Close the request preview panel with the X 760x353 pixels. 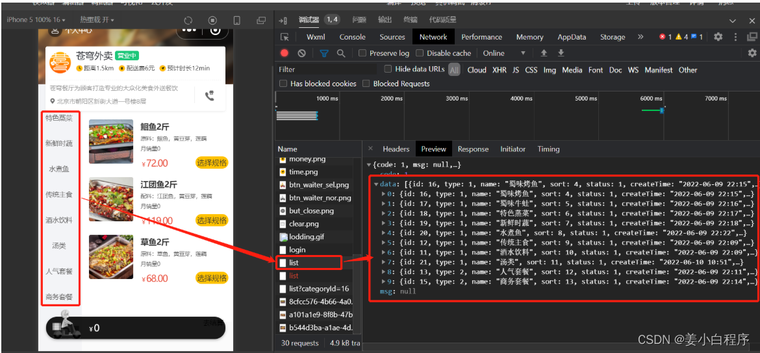pos(370,149)
